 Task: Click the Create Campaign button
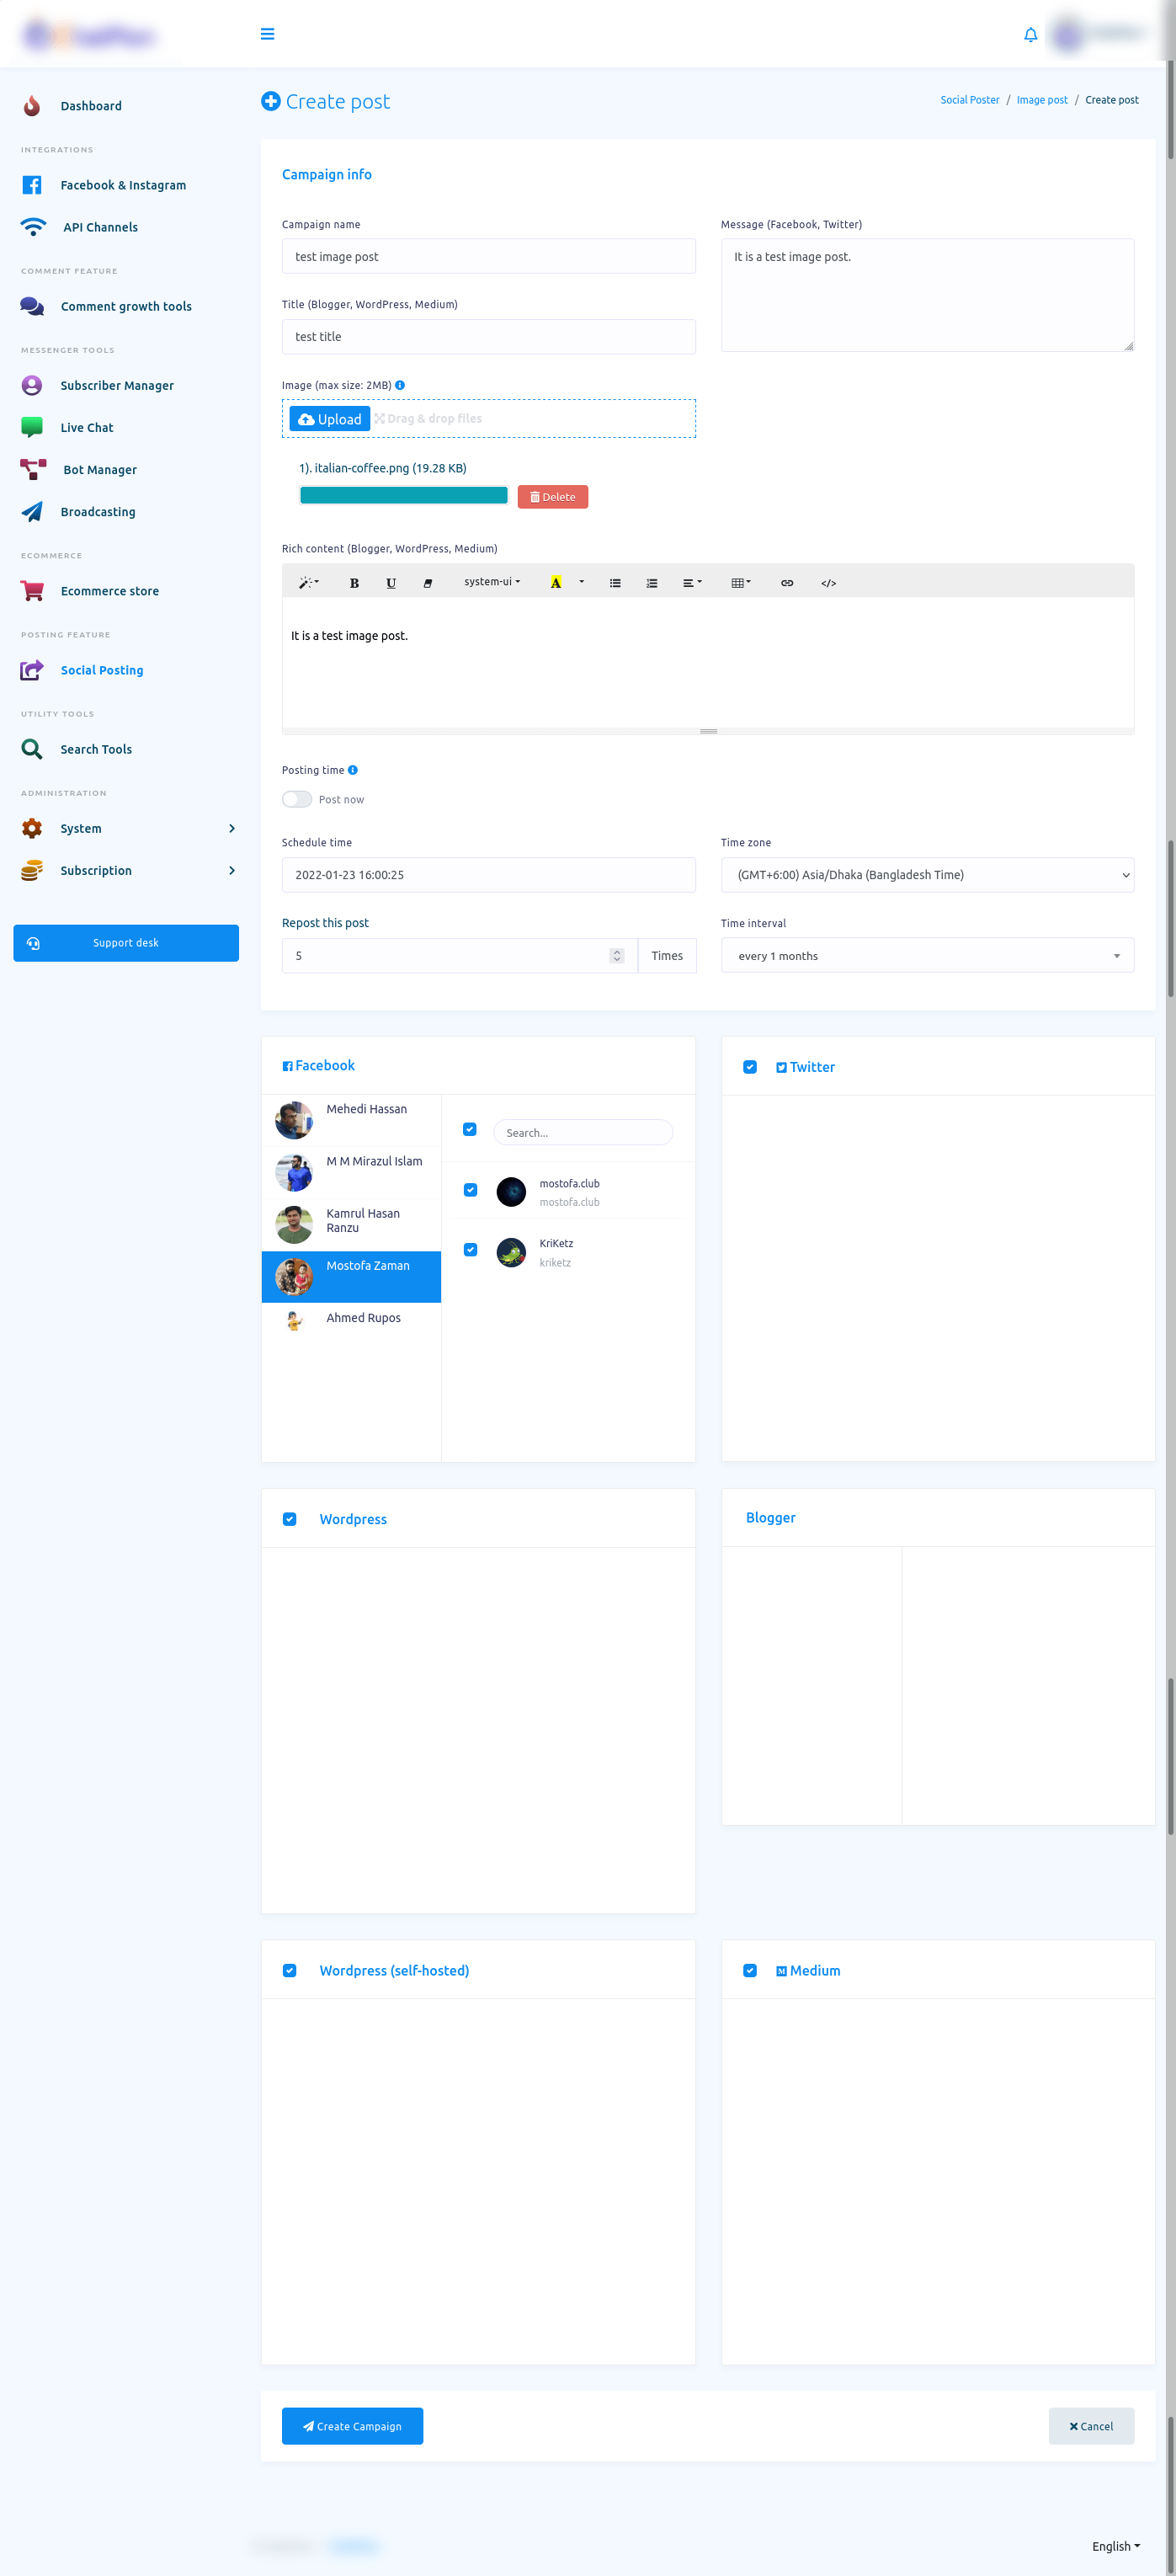352,2426
